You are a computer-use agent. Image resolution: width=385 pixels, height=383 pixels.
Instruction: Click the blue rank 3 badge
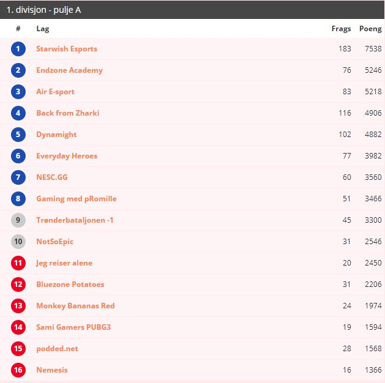[18, 92]
